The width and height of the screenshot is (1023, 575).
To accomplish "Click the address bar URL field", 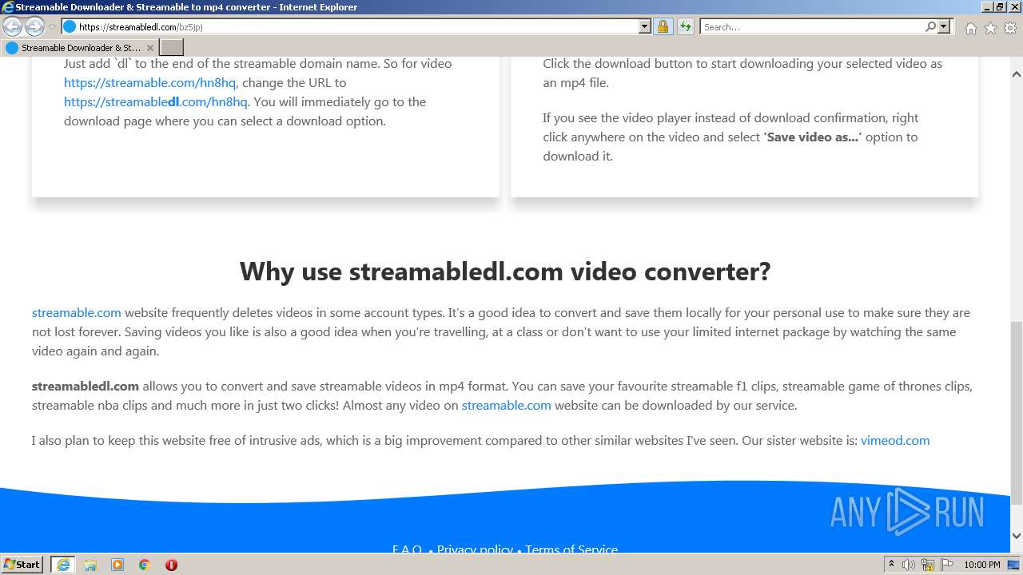I will coord(356,26).
